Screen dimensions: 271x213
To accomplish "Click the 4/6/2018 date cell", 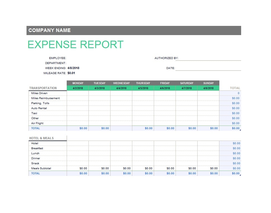I will [x=165, y=88].
